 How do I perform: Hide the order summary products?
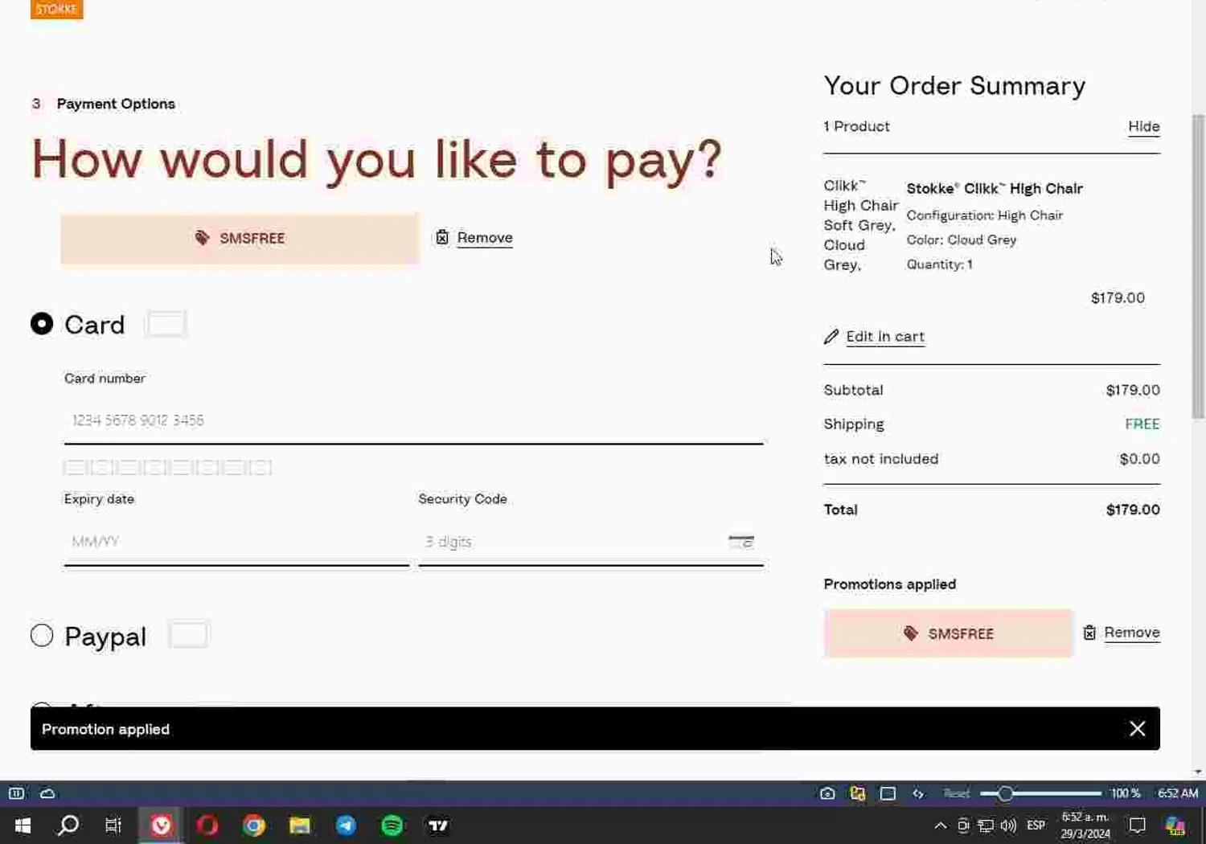[x=1143, y=126]
